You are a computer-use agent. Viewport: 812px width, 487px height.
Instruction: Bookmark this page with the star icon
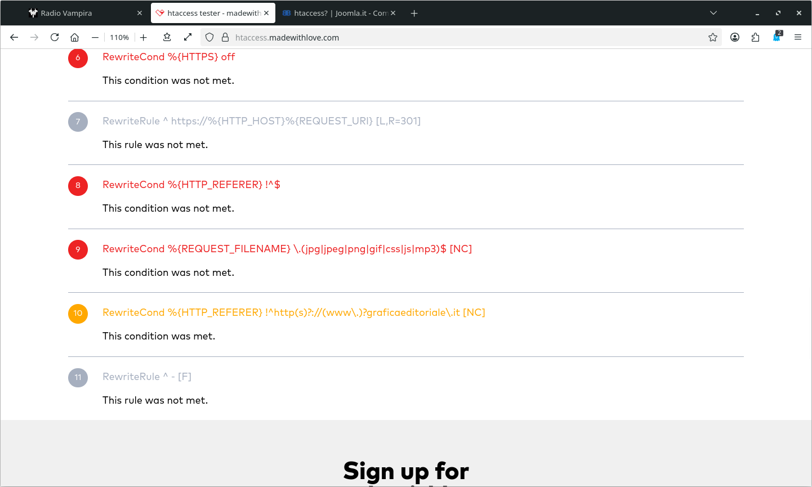(713, 37)
